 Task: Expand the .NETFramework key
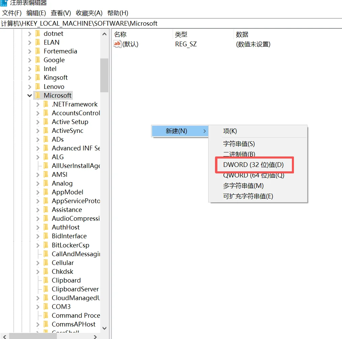tap(37, 104)
